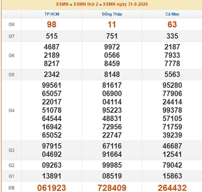Select G1 number 15863
The image size is (202, 192).
[172, 176]
